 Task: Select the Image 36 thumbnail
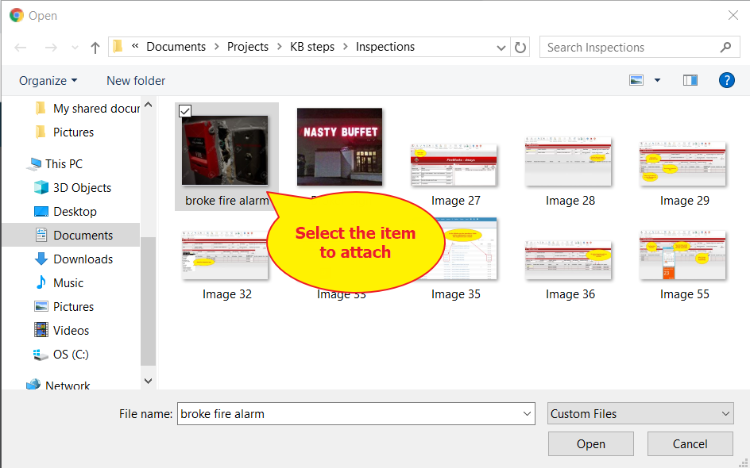[x=568, y=260]
